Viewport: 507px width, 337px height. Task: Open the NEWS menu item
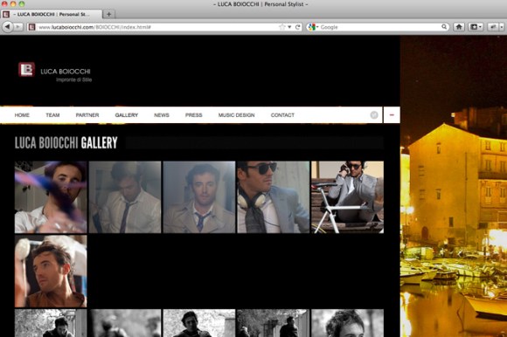tap(162, 115)
